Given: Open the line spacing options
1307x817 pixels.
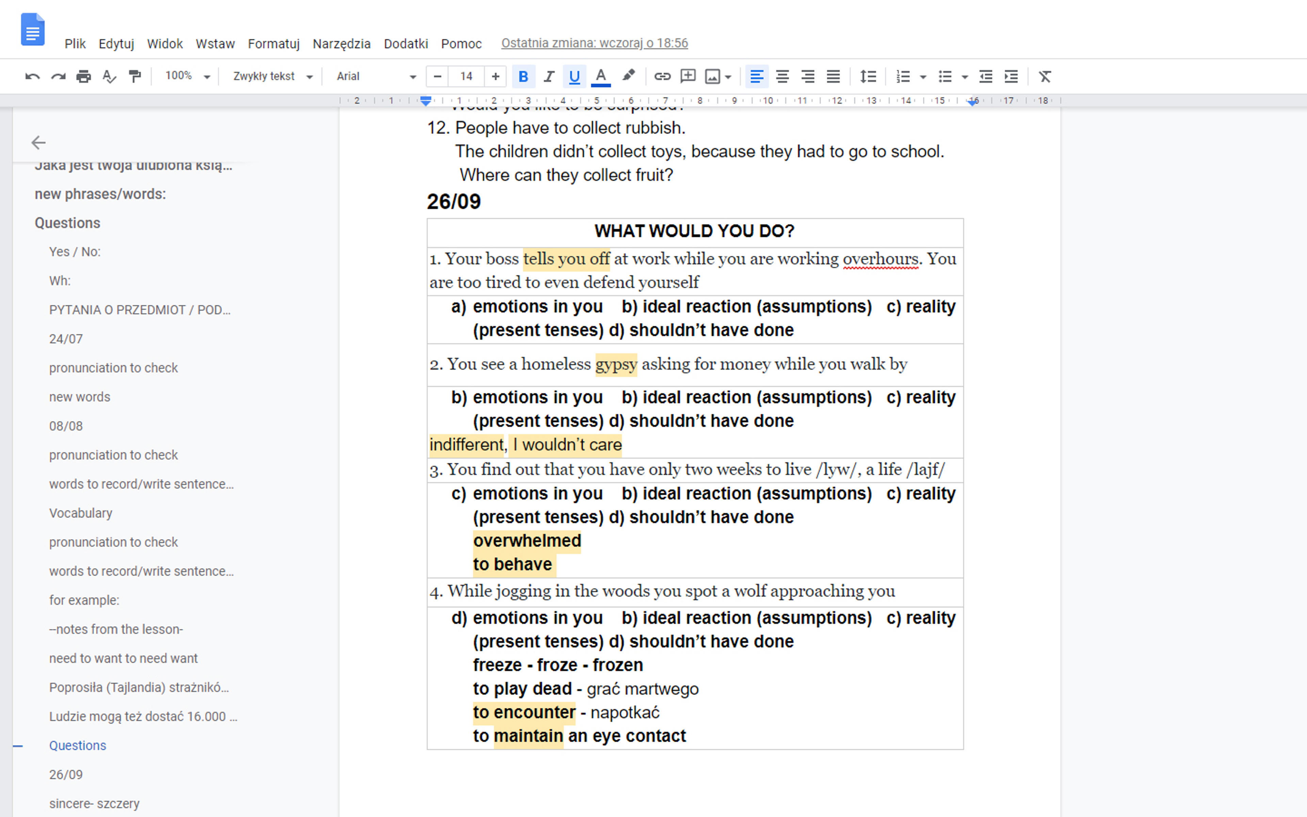Looking at the screenshot, I should [868, 77].
